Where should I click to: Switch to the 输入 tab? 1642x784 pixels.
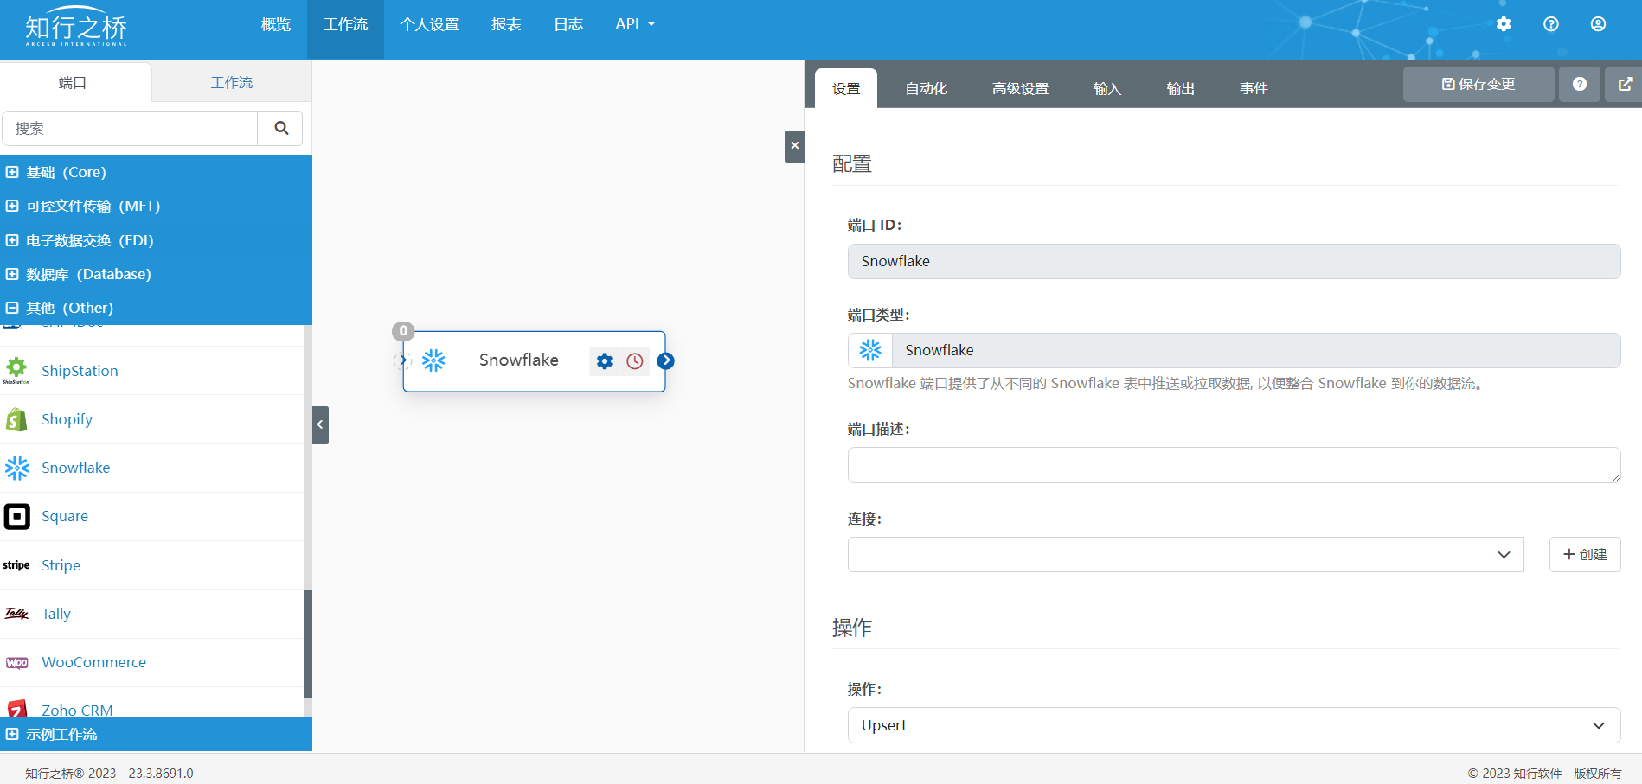[1106, 88]
